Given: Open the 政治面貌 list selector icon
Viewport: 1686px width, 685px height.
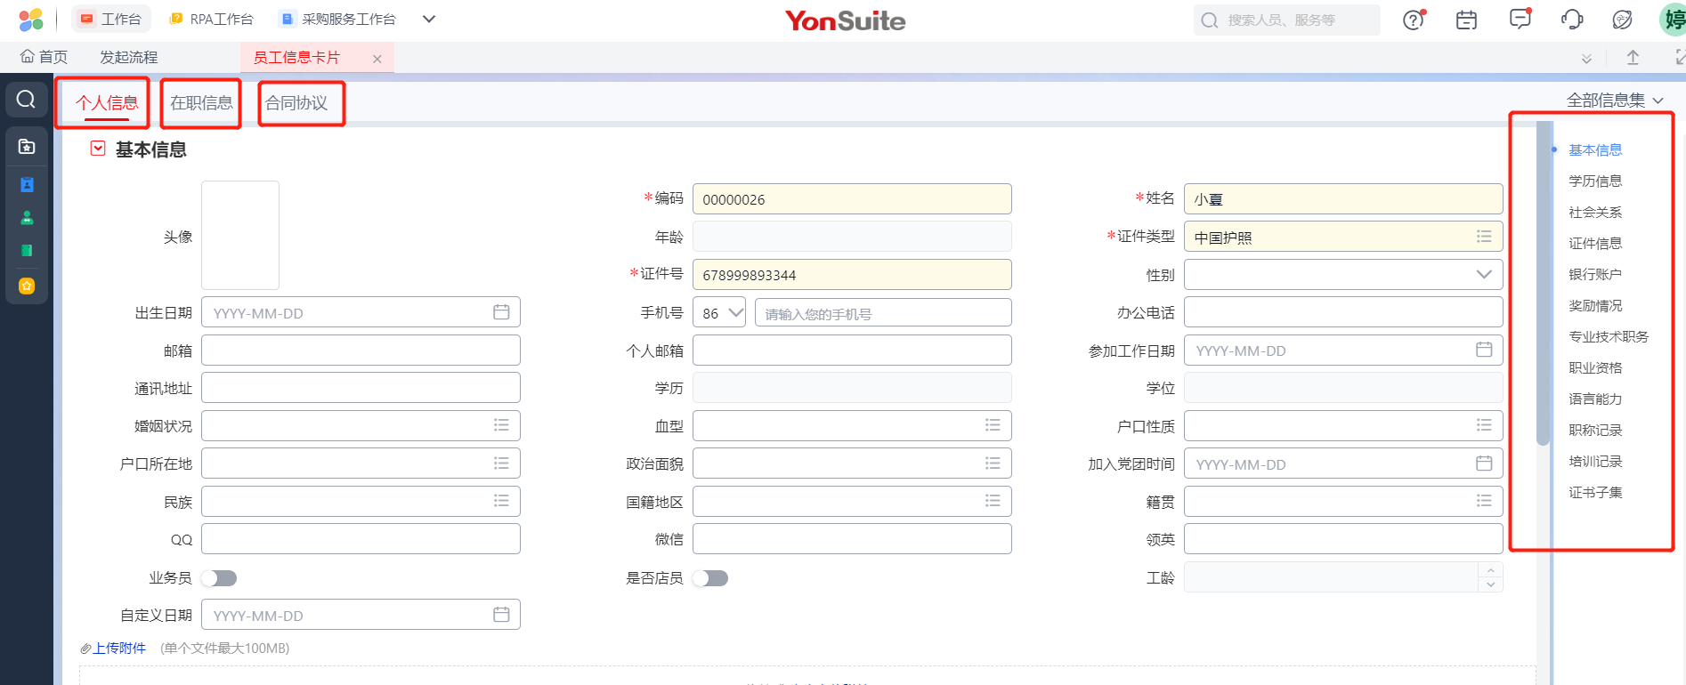Looking at the screenshot, I should click(x=993, y=463).
